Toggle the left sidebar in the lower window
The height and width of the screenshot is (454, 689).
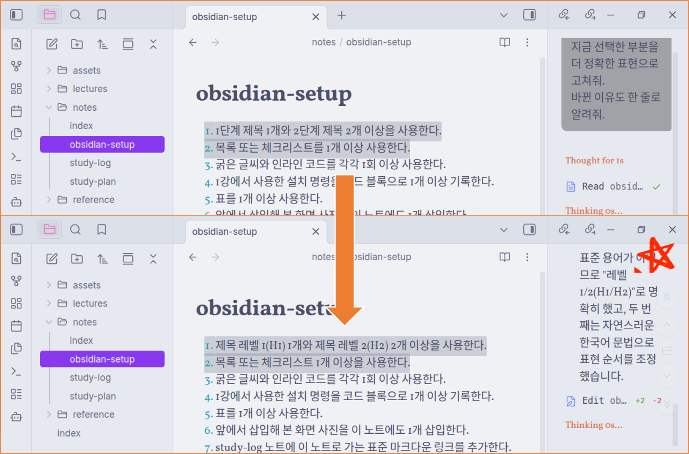pyautogui.click(x=16, y=230)
